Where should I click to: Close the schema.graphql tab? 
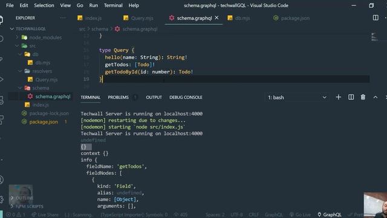(x=216, y=18)
